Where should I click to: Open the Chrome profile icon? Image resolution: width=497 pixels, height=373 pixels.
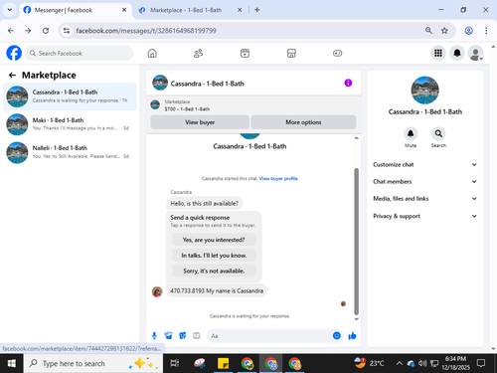(468, 31)
